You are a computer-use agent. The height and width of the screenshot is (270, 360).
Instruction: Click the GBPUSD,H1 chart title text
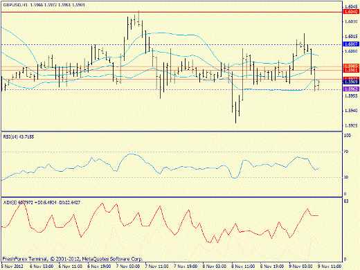pos(44,5)
